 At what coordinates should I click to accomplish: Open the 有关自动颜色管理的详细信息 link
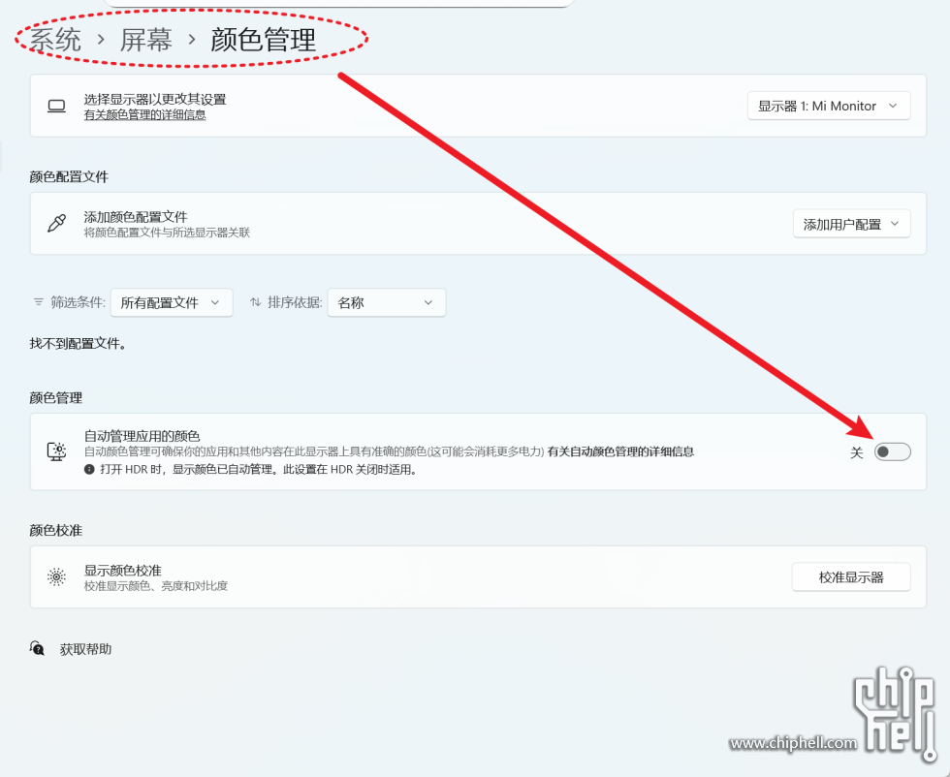pyautogui.click(x=620, y=451)
